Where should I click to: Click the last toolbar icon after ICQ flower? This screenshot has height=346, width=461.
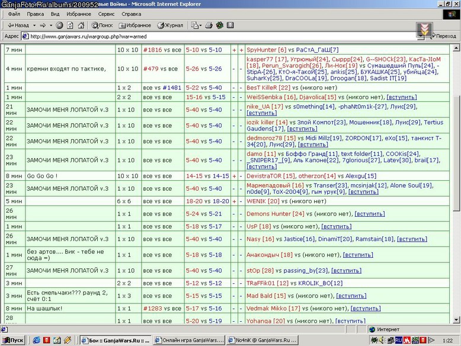(x=230, y=25)
